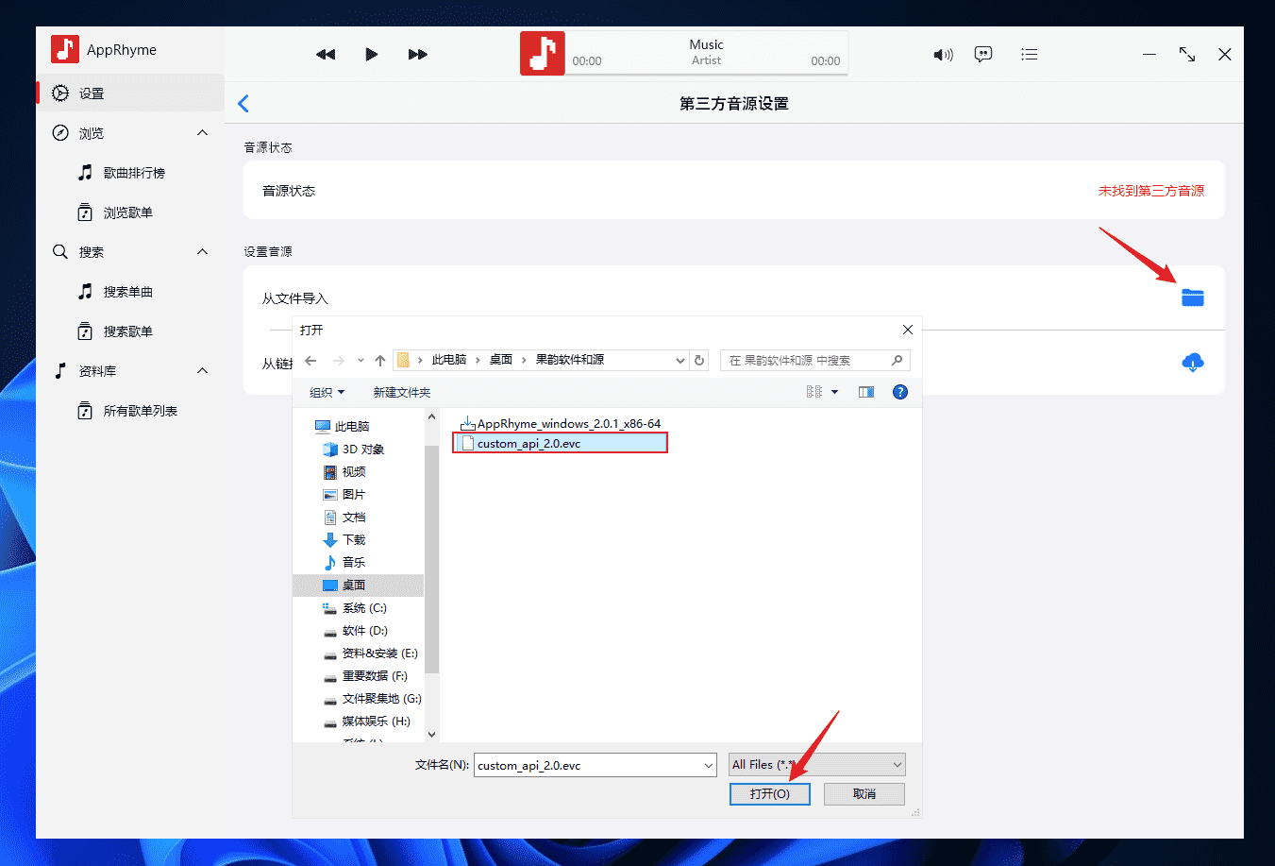Screen dimensions: 1275x866
Task: Collapse the 搜索 sidebar section
Action: [x=202, y=252]
